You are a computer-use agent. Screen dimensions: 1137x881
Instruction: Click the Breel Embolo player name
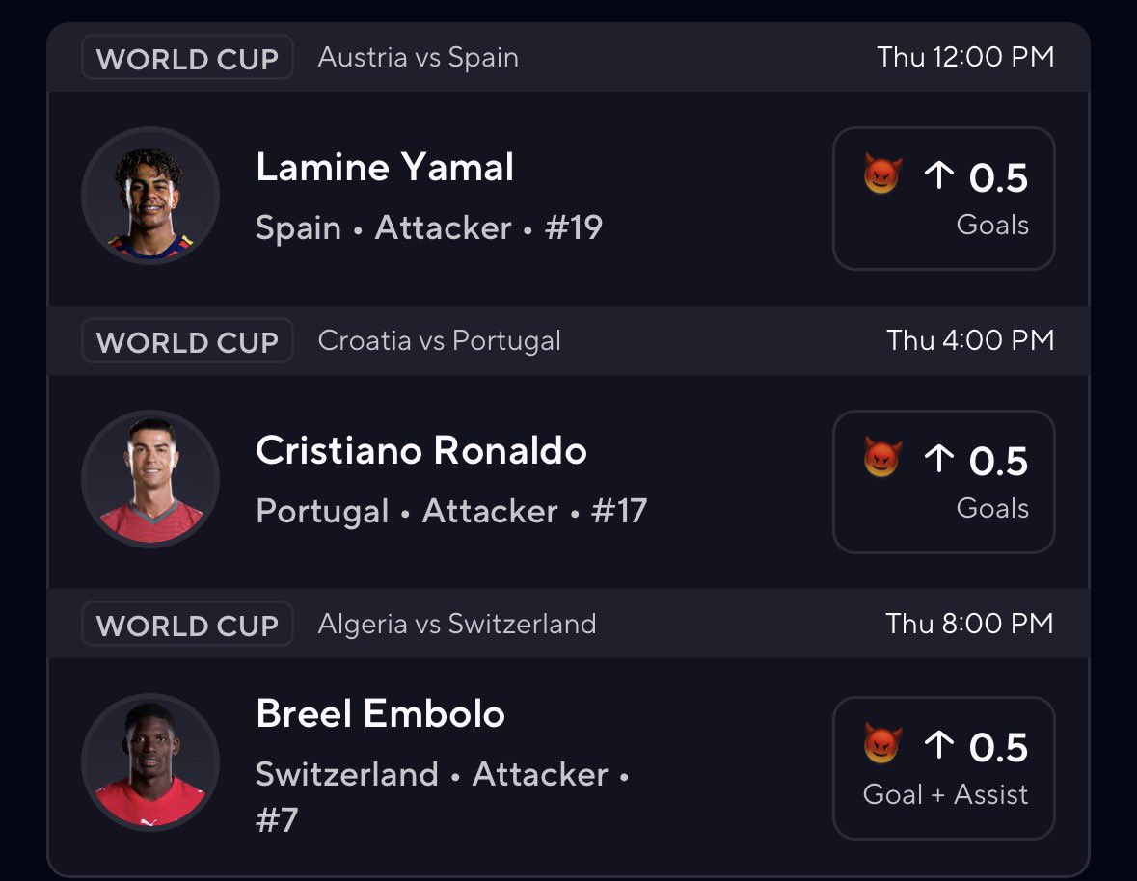pyautogui.click(x=381, y=713)
